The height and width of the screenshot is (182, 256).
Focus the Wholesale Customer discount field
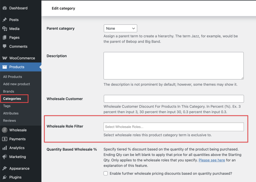pyautogui.click(x=174, y=99)
